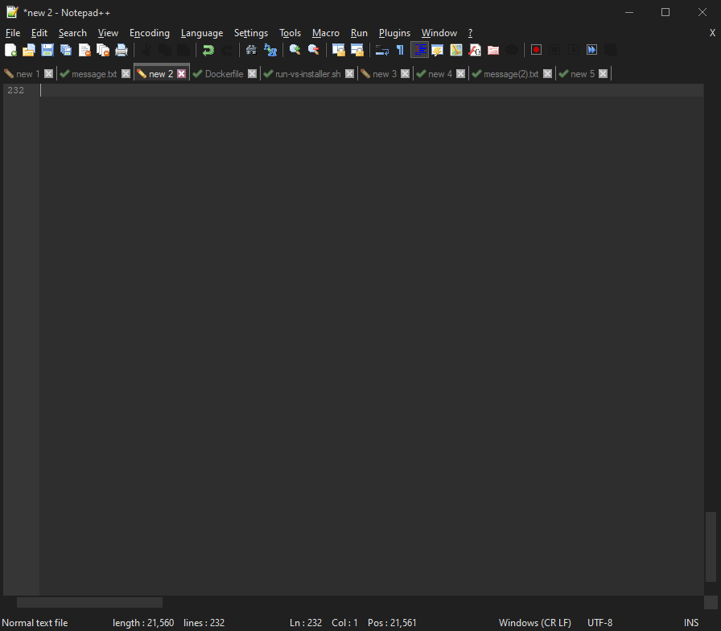Start macro recording with the red record icon
Screen dimensions: 721x631
(536, 50)
